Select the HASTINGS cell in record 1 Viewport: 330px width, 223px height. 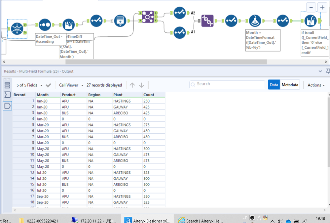127,101
